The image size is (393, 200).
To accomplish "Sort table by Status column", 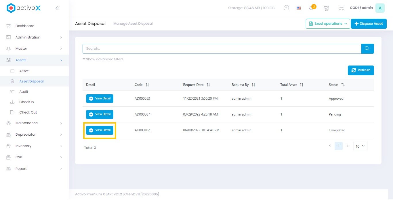I will [x=343, y=85].
